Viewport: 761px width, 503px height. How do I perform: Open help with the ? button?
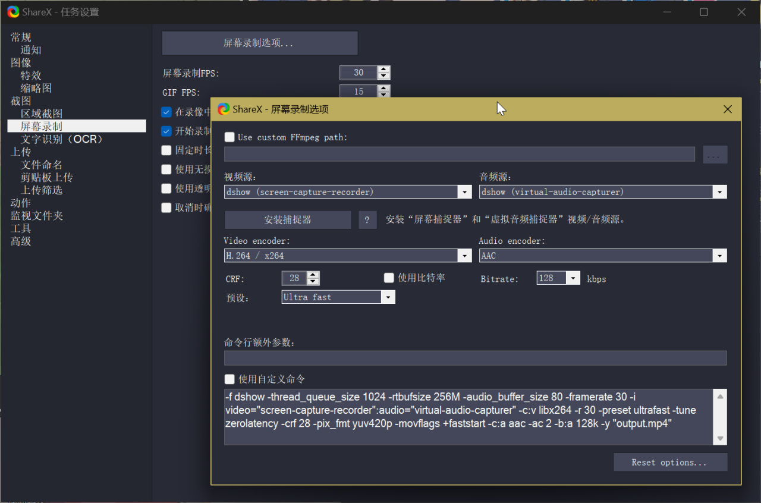point(367,220)
